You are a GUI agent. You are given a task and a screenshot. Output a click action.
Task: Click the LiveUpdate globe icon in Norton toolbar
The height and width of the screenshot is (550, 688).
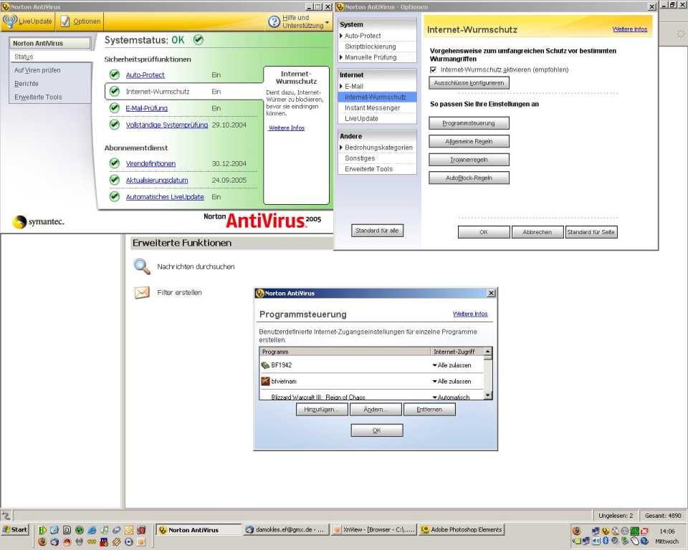[x=9, y=21]
